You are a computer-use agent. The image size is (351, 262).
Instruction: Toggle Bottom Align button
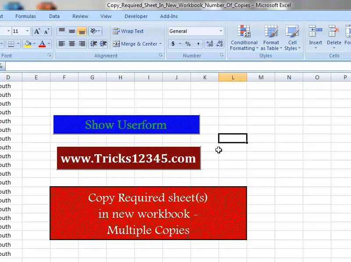click(x=82, y=31)
